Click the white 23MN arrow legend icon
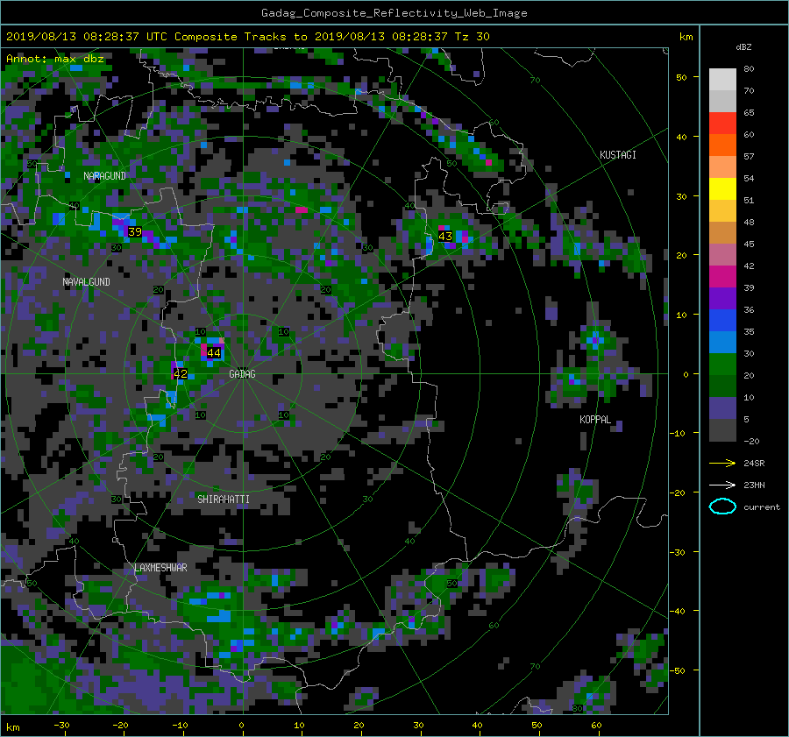789x737 pixels. click(722, 485)
